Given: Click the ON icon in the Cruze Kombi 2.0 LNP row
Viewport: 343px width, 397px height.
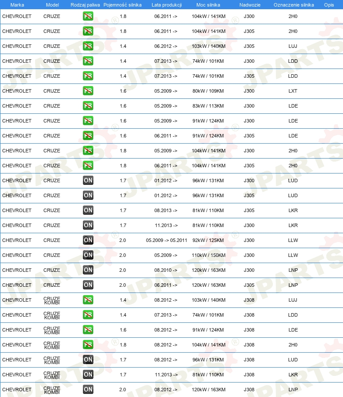Looking at the screenshot, I should pyautogui.click(x=88, y=390).
